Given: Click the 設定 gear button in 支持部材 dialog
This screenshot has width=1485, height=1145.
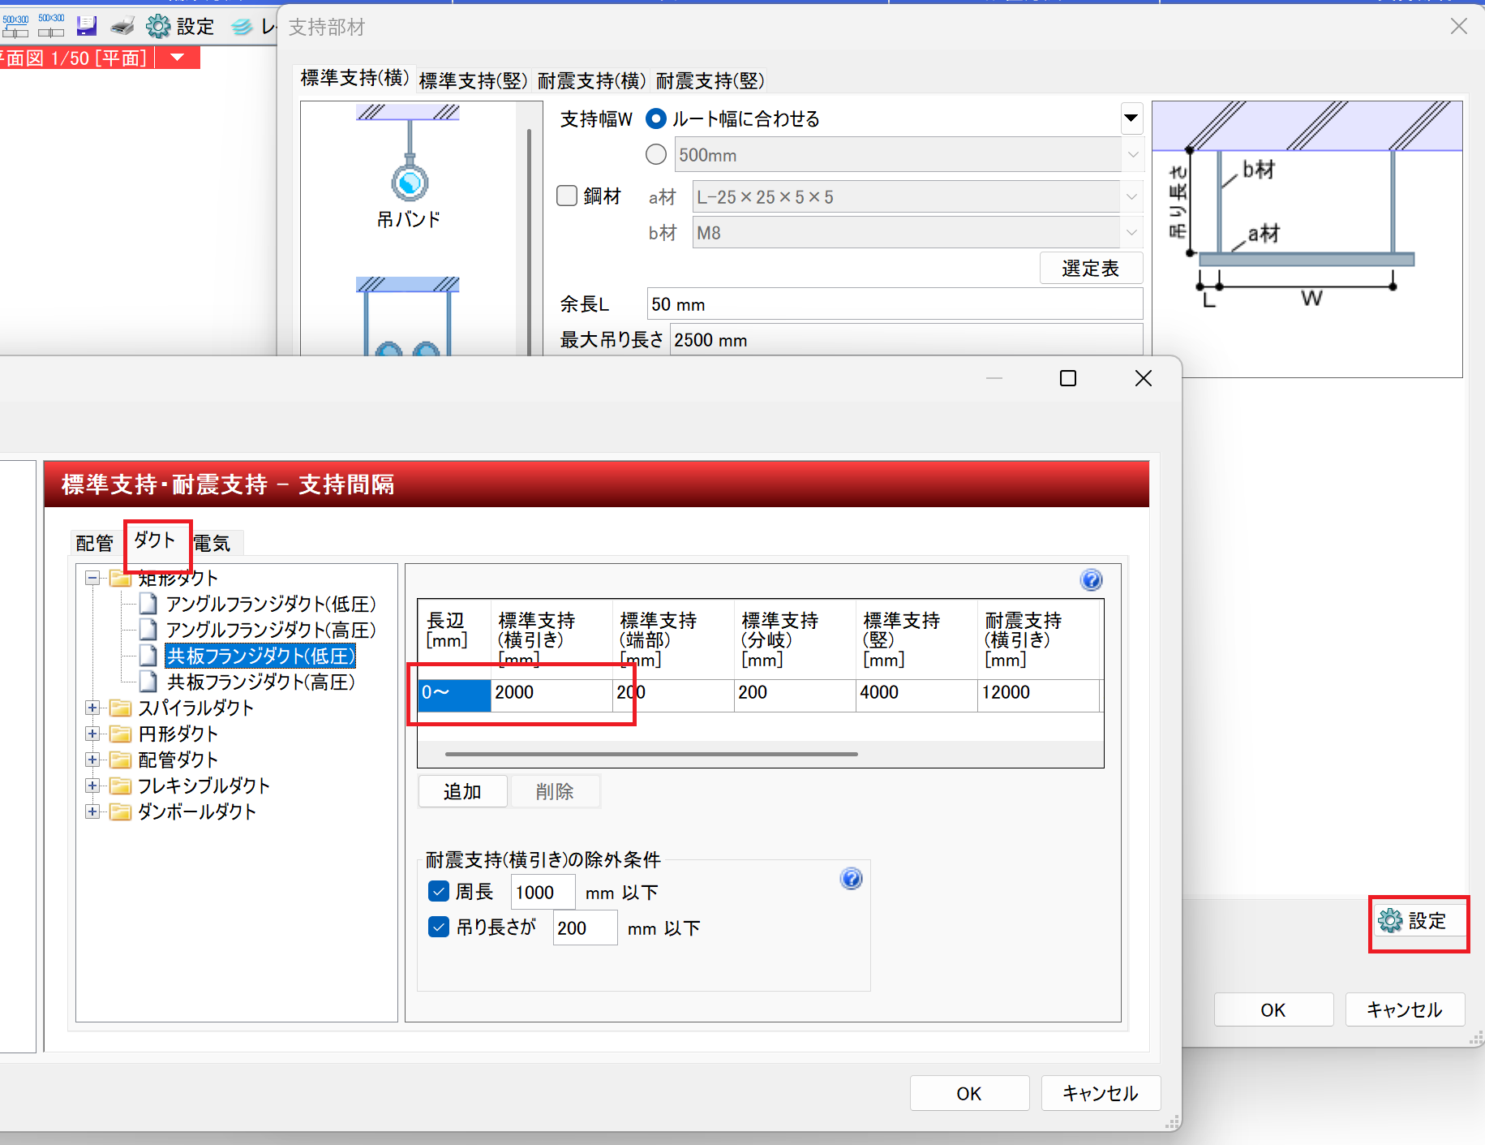Looking at the screenshot, I should pos(1418,921).
